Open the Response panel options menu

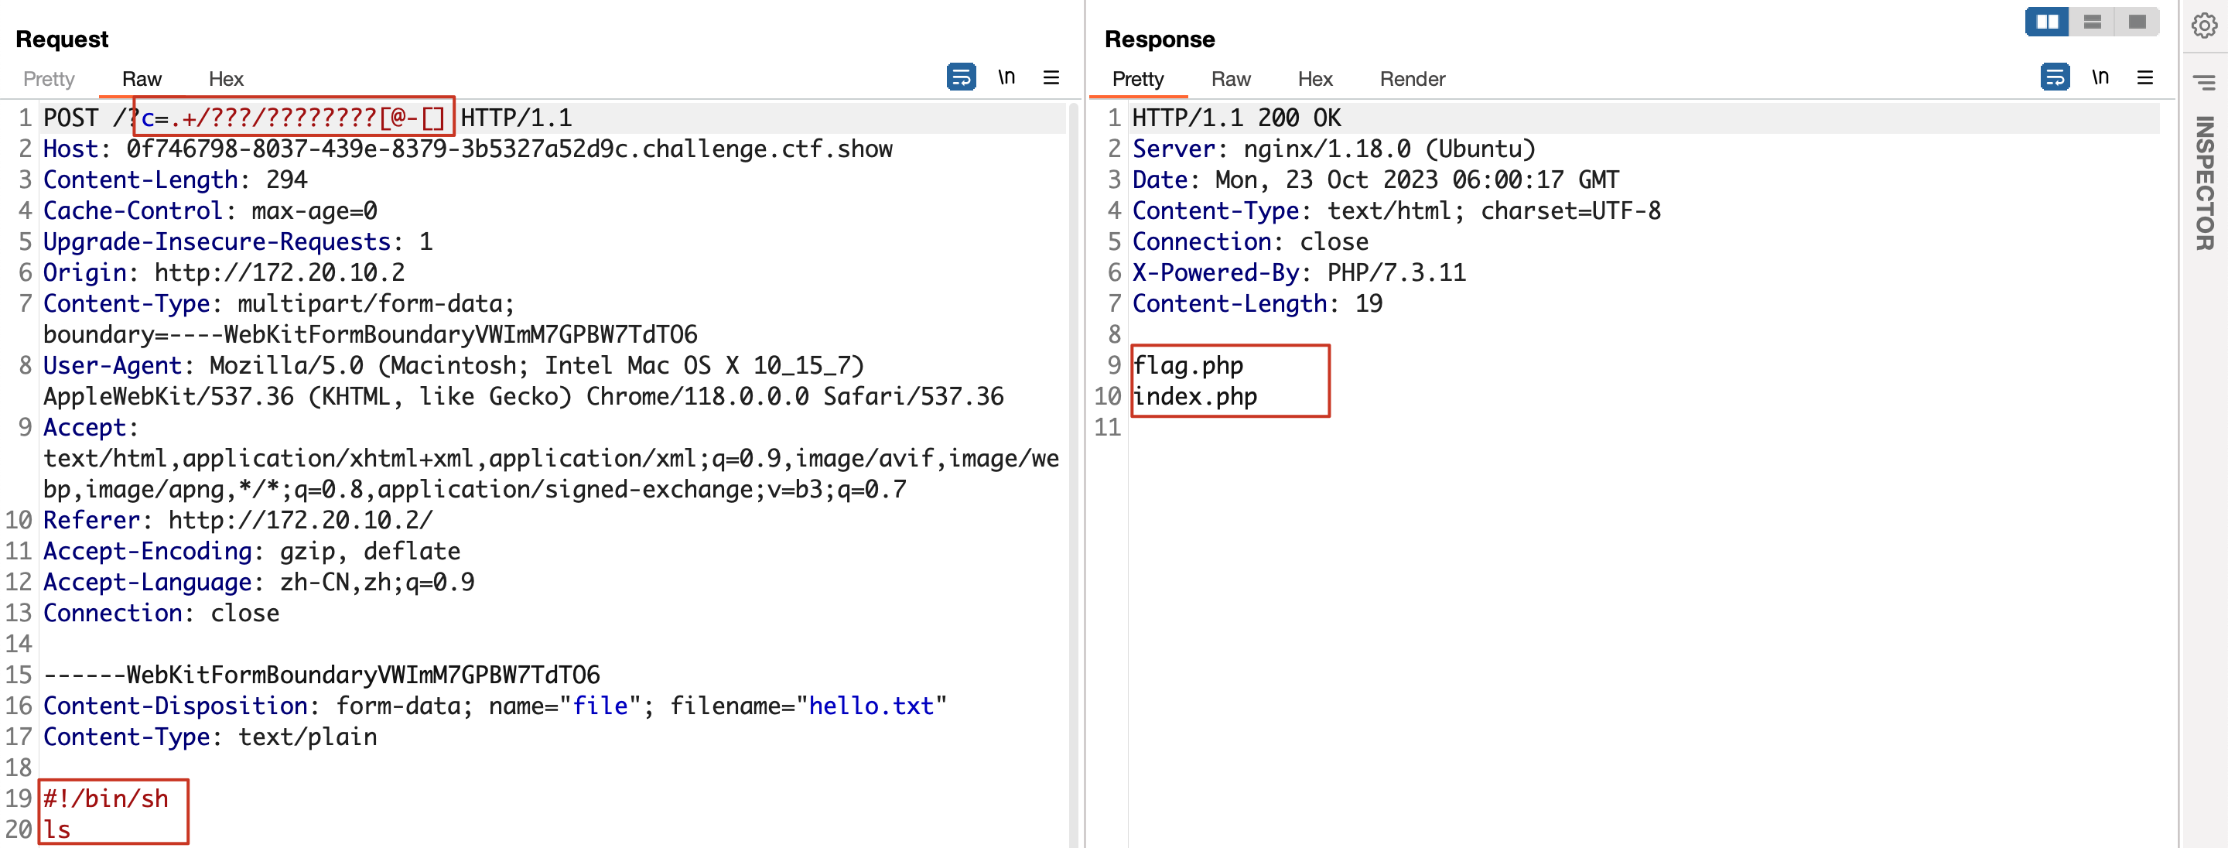tap(2145, 78)
